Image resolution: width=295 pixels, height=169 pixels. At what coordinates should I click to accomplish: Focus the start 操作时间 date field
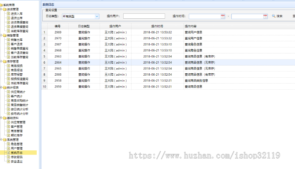coord(207,16)
